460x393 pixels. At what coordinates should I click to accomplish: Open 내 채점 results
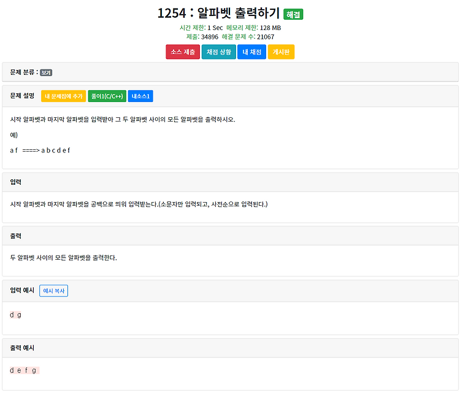251,52
